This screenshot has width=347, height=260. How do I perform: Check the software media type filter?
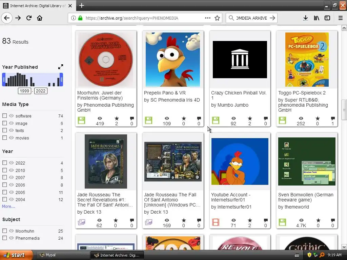tap(4, 116)
